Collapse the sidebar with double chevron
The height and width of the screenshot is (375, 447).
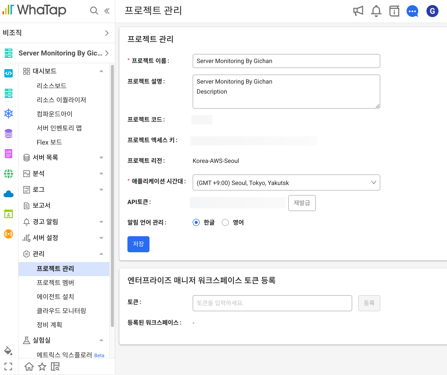[107, 11]
